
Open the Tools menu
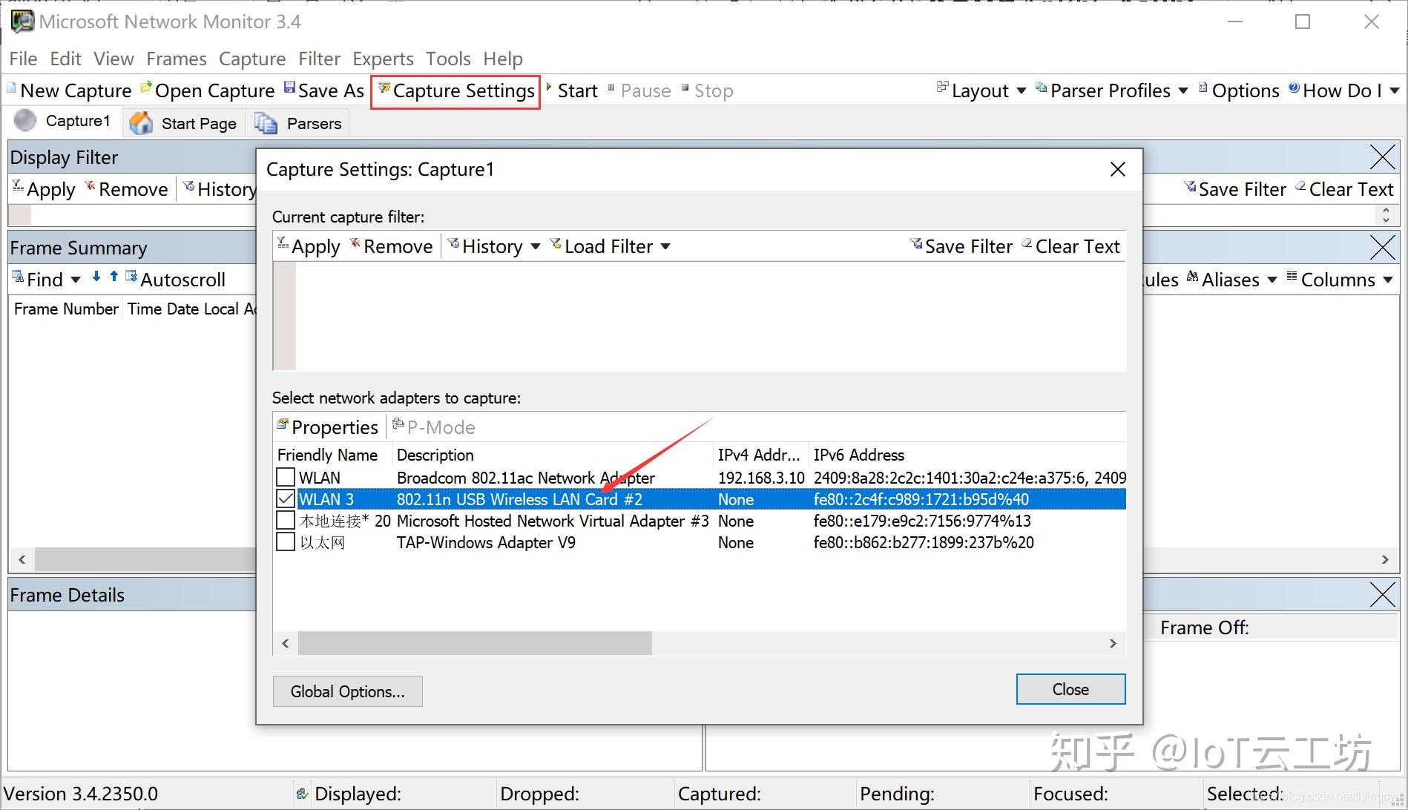tap(448, 59)
